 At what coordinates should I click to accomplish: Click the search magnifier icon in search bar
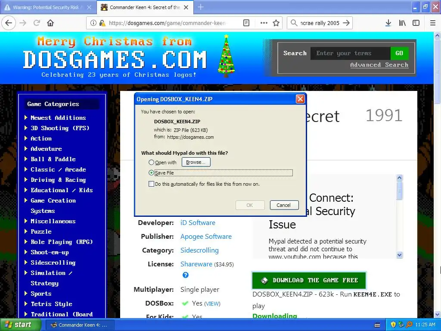294,23
